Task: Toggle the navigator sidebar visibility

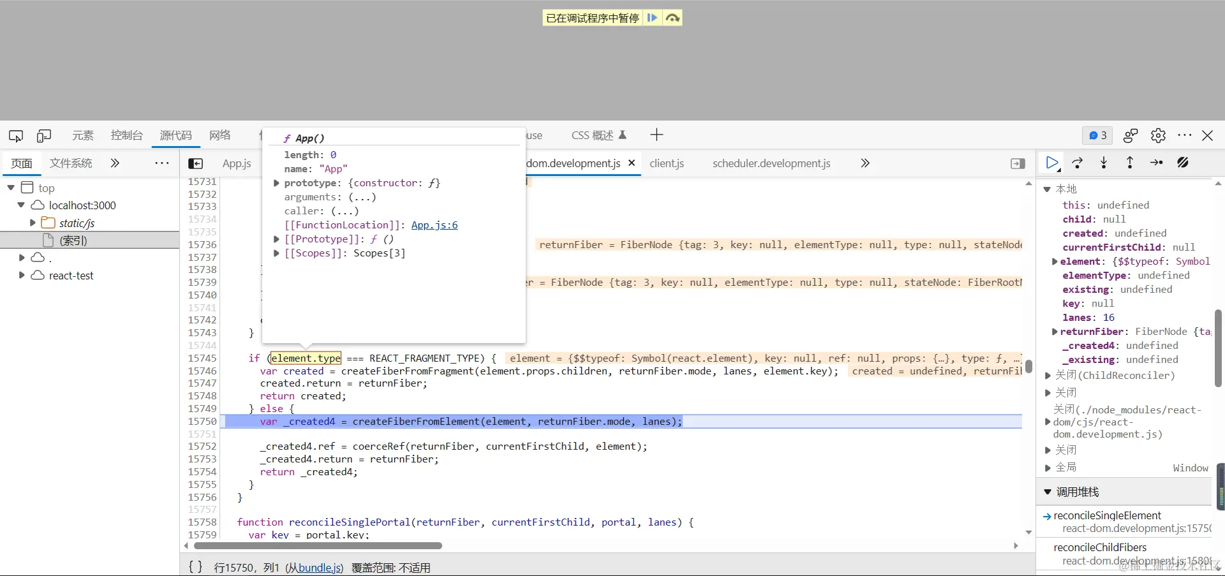Action: coord(196,163)
